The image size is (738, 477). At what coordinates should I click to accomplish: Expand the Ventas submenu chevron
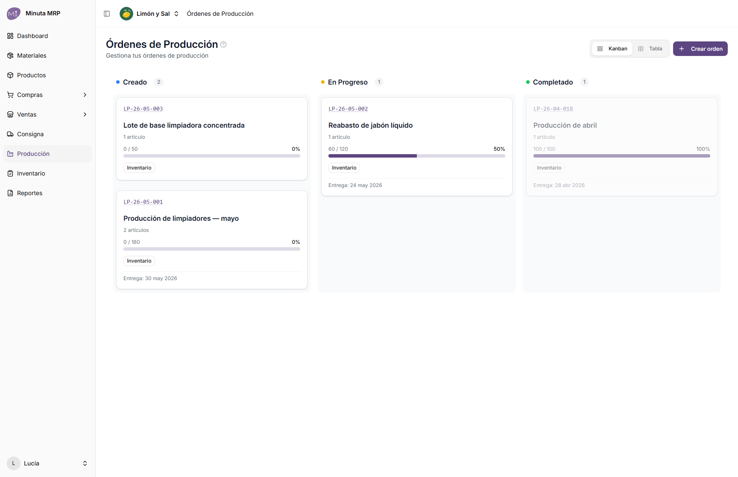[85, 114]
